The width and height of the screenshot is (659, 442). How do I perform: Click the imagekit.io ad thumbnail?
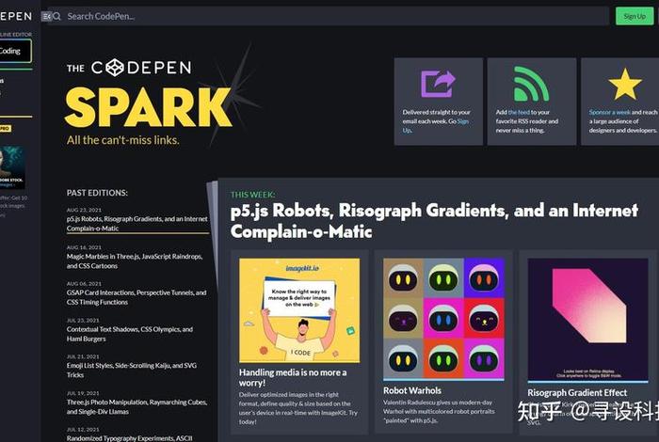(299, 310)
